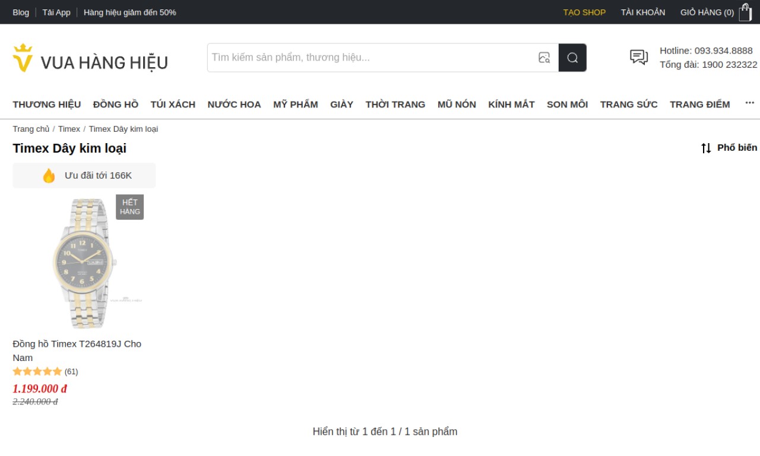Click the five-star product rating
This screenshot has height=456, width=760.
click(x=37, y=372)
